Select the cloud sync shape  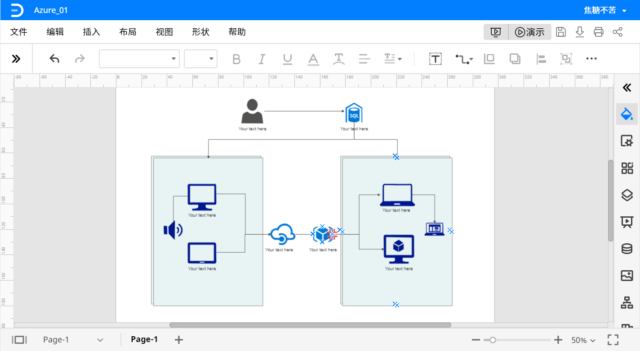(282, 234)
